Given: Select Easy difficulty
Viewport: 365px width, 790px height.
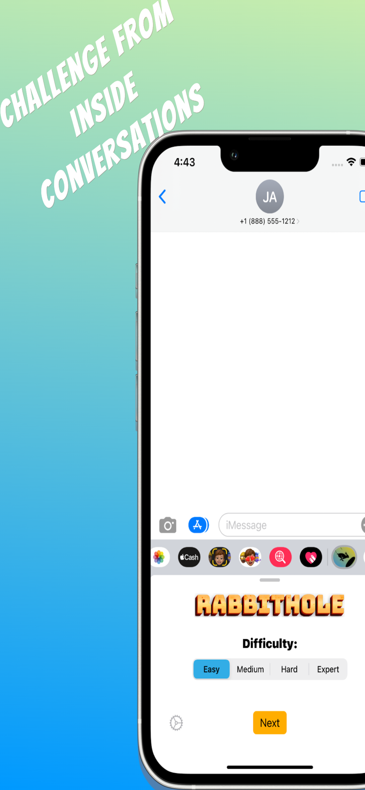Looking at the screenshot, I should click(211, 669).
